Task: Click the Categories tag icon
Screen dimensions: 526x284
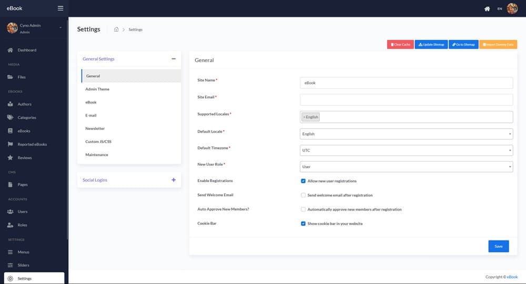Action: [10, 118]
